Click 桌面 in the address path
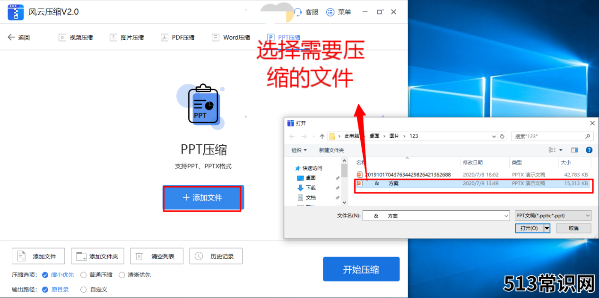599x298 pixels. tap(374, 136)
